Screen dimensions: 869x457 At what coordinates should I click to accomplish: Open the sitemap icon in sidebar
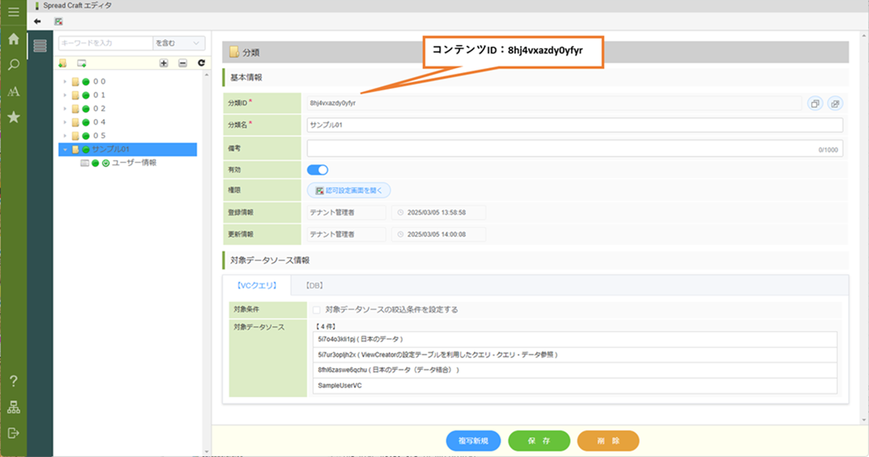point(14,407)
